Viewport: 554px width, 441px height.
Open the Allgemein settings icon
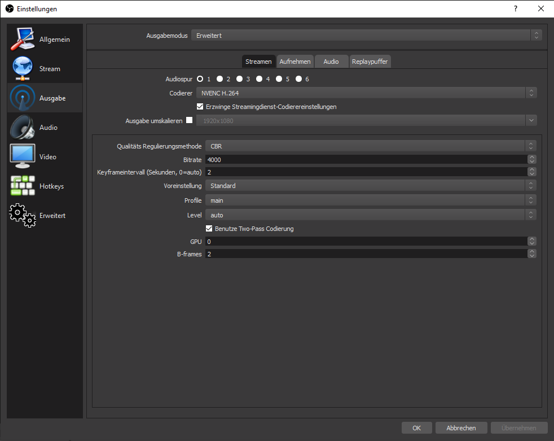tap(23, 40)
